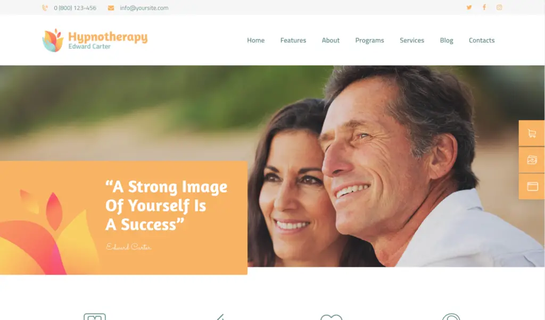Open the Facebook social icon

[484, 7]
